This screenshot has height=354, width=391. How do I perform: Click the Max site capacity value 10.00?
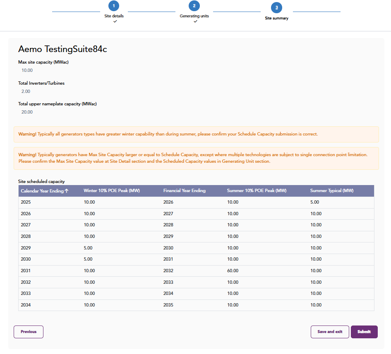[27, 70]
